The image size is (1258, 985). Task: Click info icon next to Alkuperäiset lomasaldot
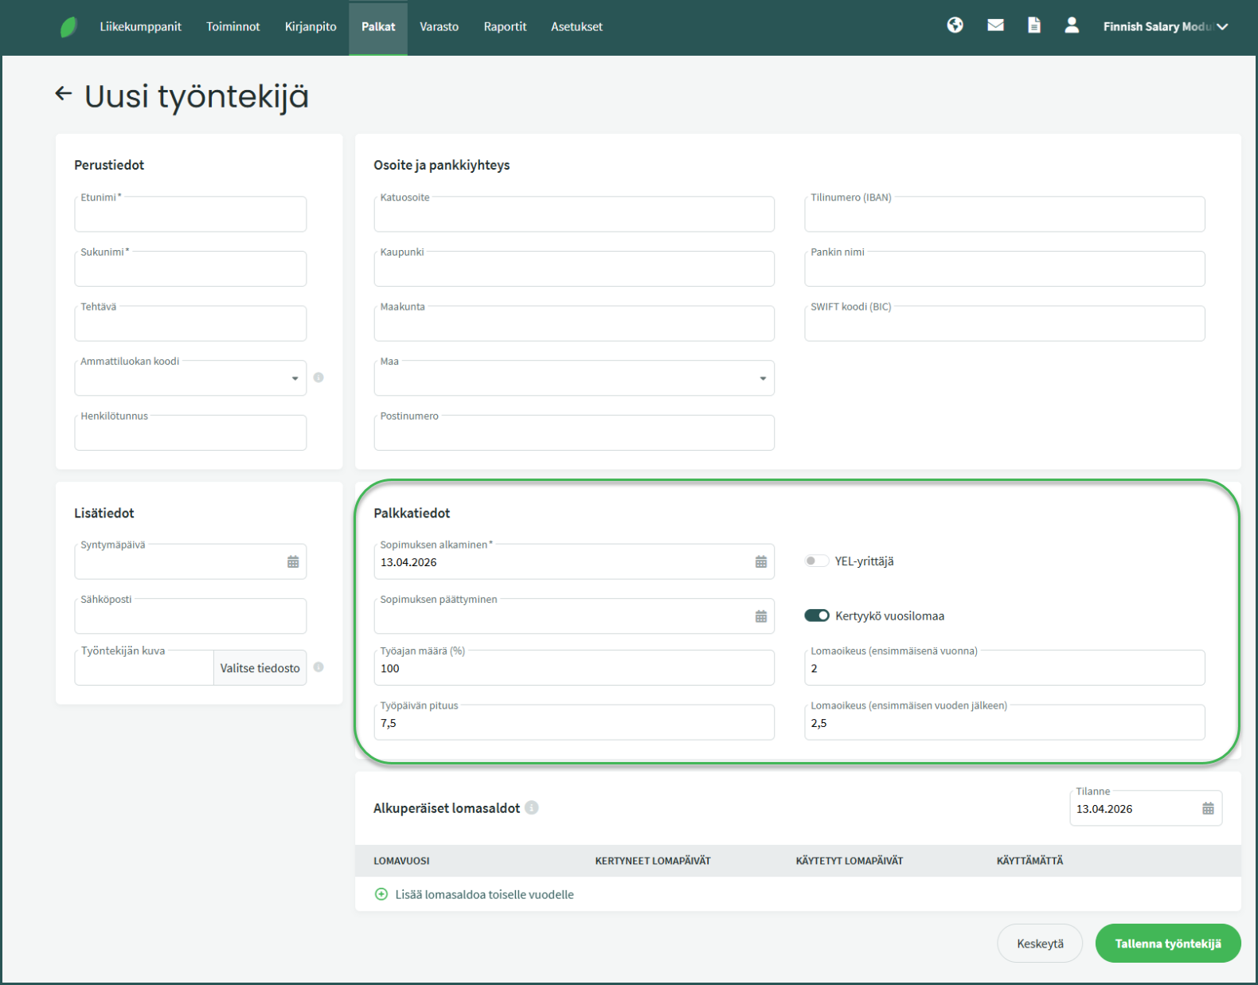point(532,807)
